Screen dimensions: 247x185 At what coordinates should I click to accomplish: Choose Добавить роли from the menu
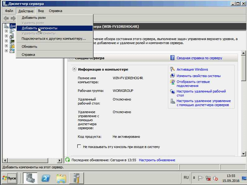click(55, 18)
